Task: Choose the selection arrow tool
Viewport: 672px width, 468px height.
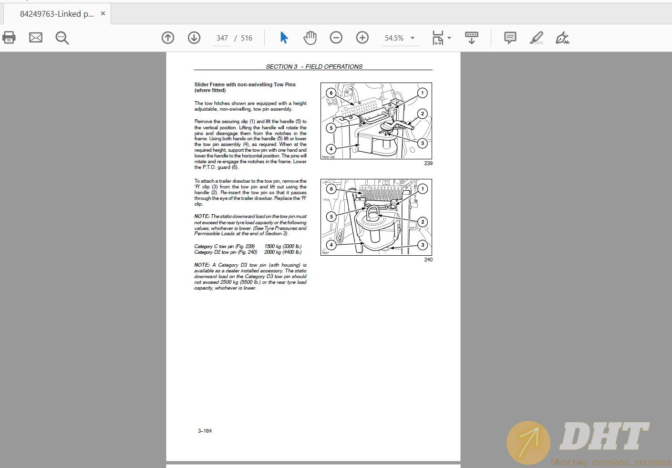Action: (x=284, y=38)
